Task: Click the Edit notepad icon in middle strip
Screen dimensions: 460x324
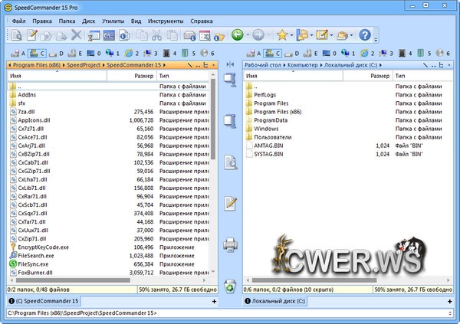Action: [230, 204]
